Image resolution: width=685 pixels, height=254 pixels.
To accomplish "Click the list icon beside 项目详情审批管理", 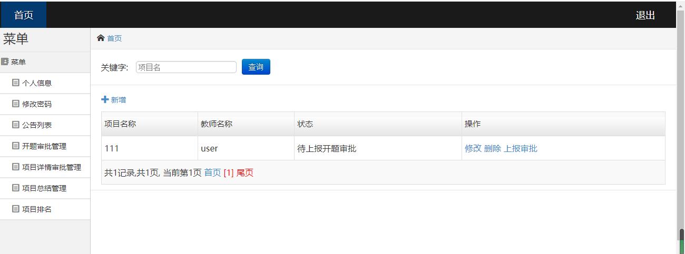I will 16,167.
